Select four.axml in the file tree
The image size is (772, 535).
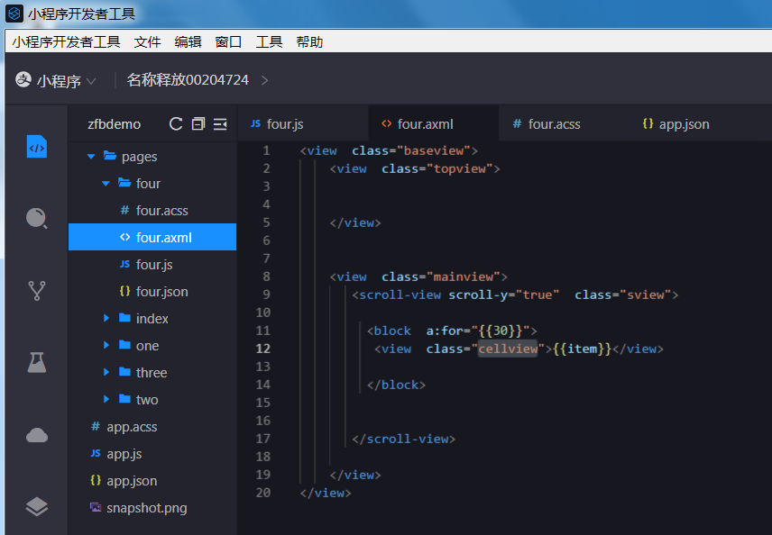(x=152, y=238)
